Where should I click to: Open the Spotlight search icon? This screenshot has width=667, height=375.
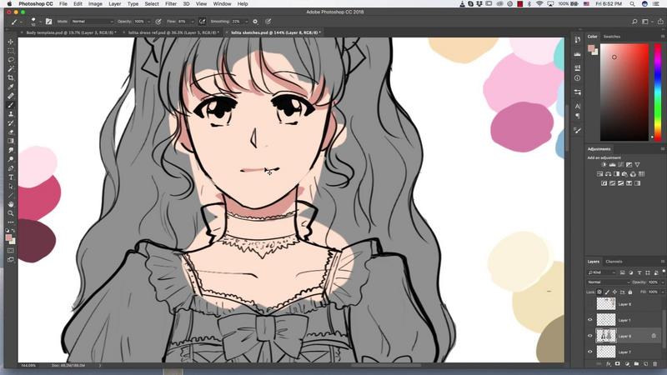[x=633, y=4]
